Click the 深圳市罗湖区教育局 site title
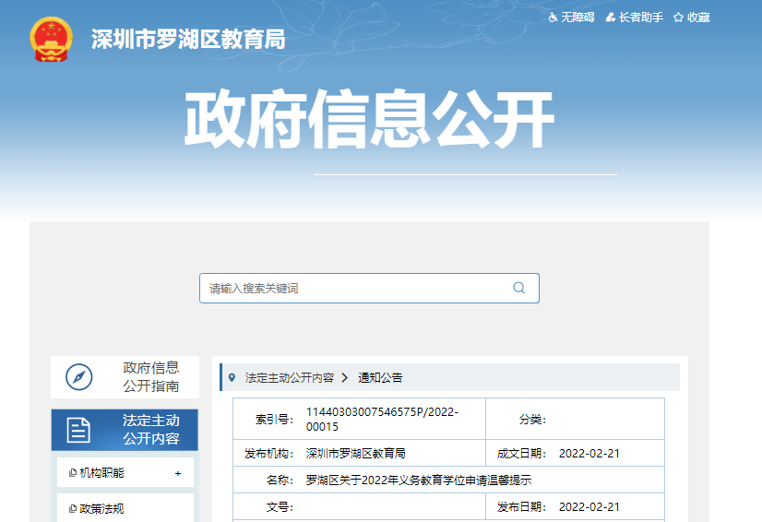 click(x=188, y=40)
